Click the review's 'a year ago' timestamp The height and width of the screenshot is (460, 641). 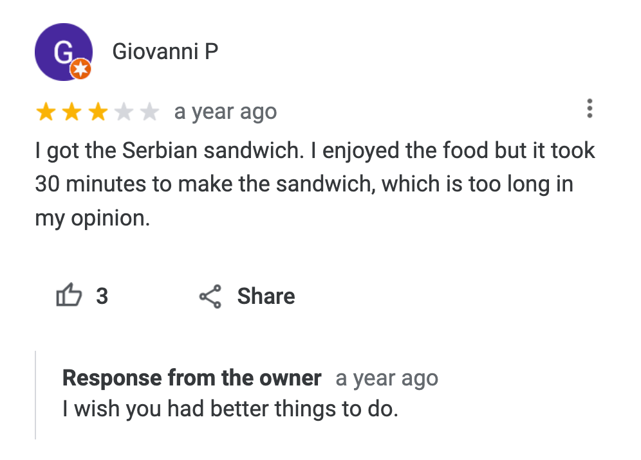point(226,112)
